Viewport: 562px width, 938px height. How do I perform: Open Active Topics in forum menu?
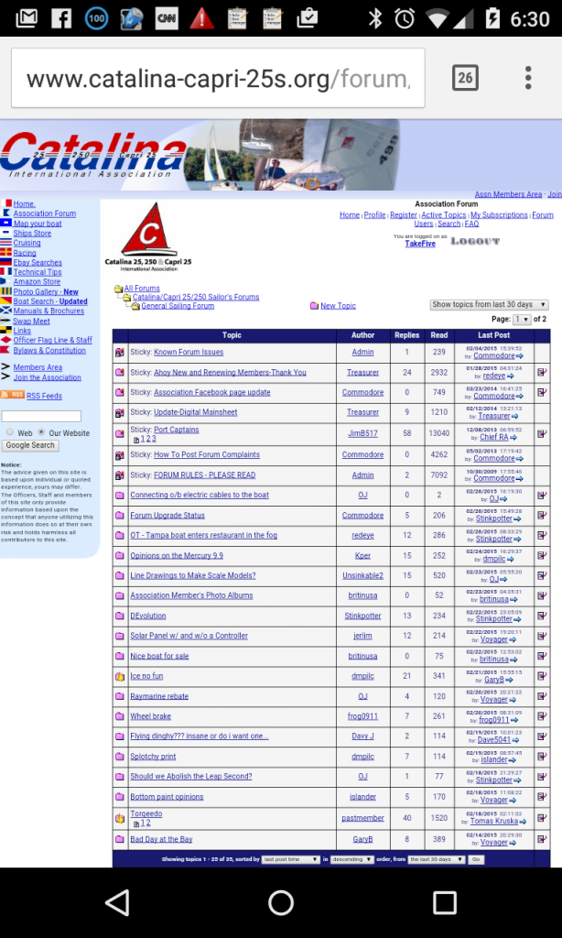click(443, 215)
